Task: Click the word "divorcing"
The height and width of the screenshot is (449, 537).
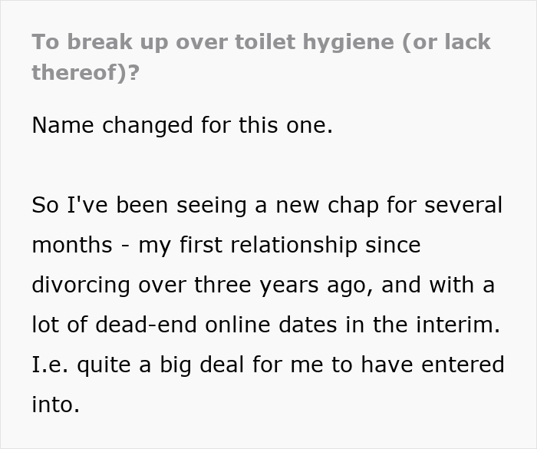Action: point(86,286)
